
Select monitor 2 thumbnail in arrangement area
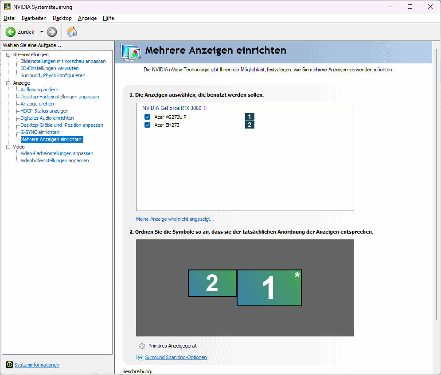click(x=212, y=283)
